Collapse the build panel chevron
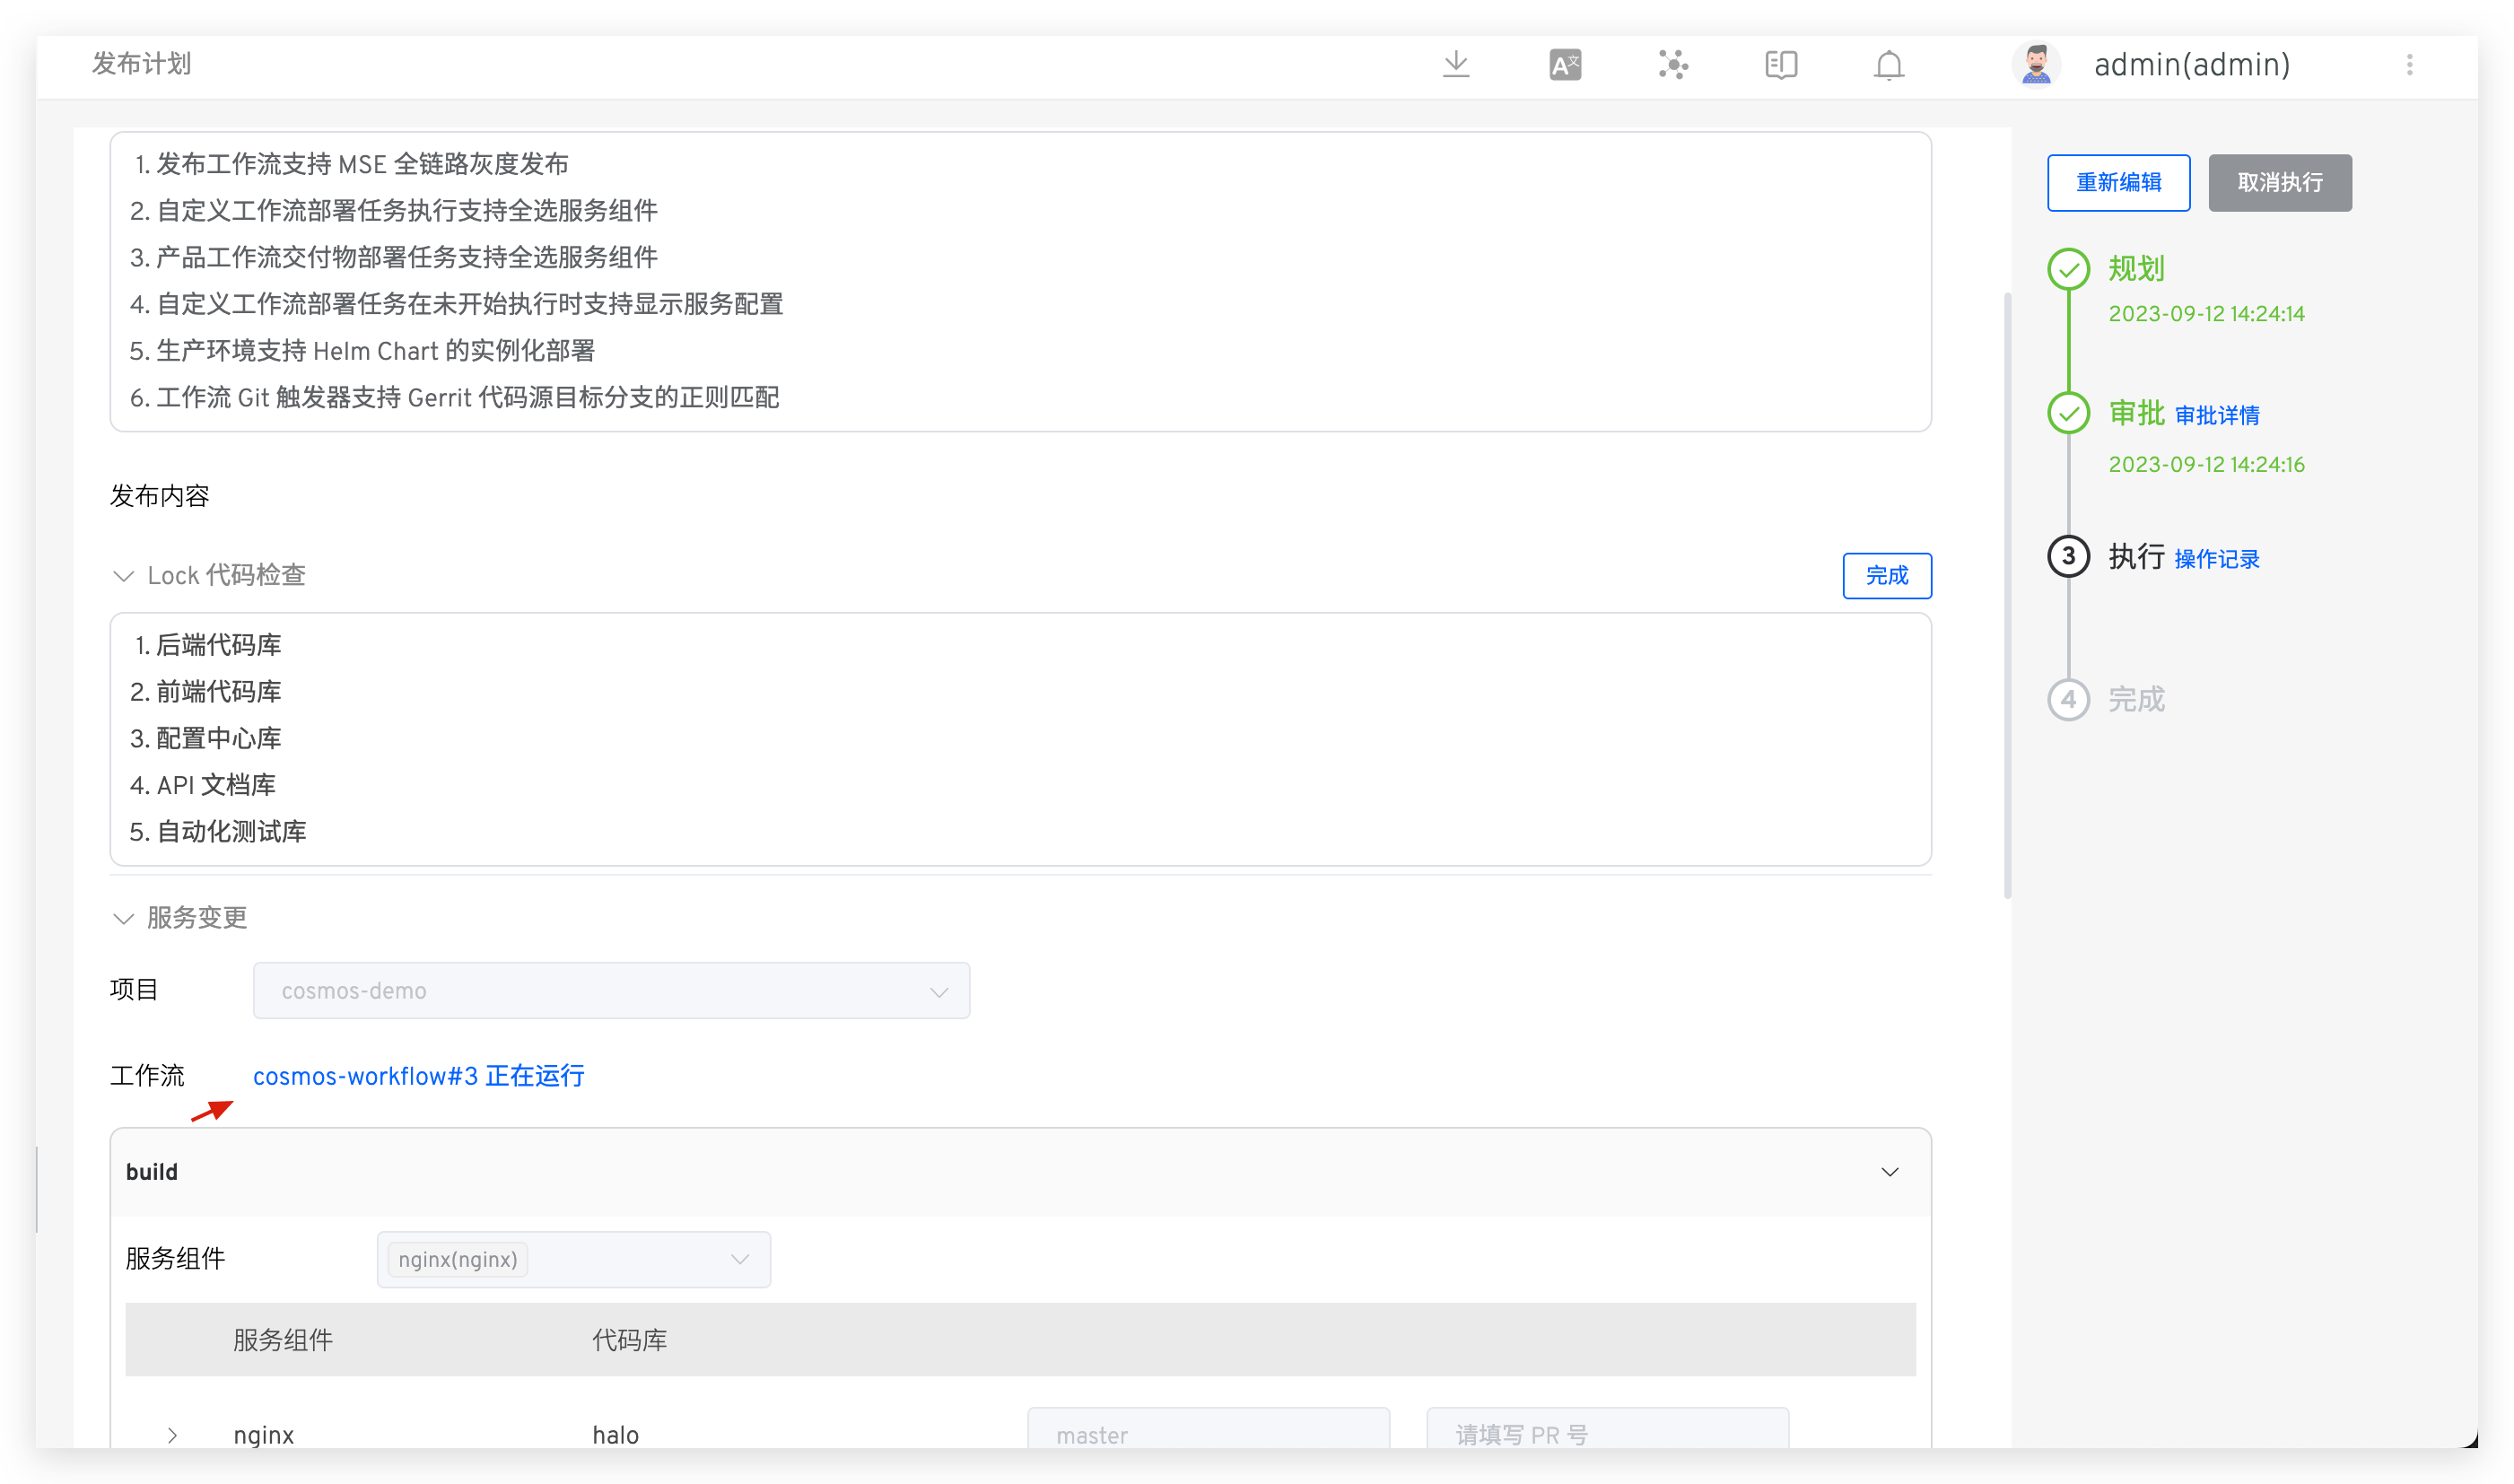 [x=1889, y=1172]
